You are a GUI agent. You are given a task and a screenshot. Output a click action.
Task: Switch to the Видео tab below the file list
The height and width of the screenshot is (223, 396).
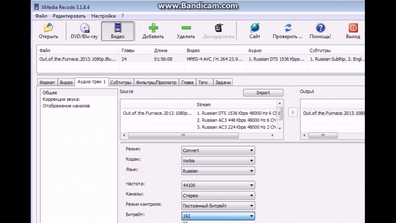66,82
